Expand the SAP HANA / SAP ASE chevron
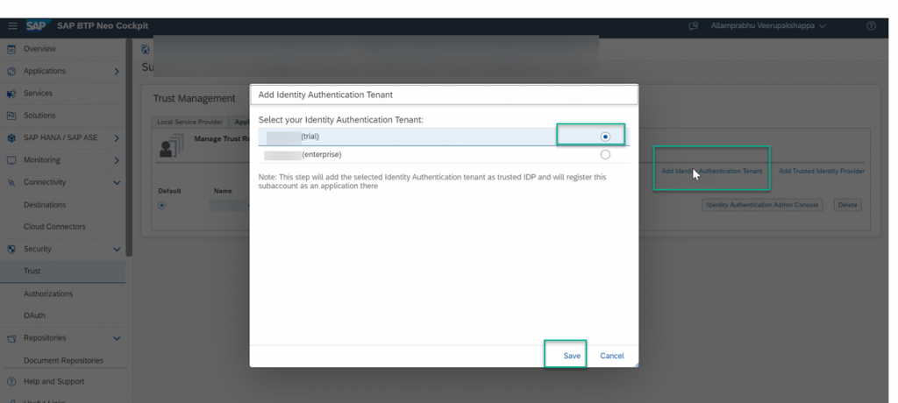Viewport: 898px width, 403px height. click(117, 138)
